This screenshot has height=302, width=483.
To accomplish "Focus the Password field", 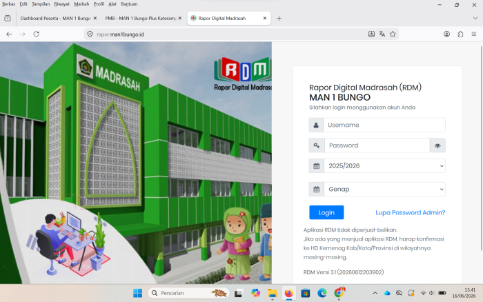I will (377, 145).
